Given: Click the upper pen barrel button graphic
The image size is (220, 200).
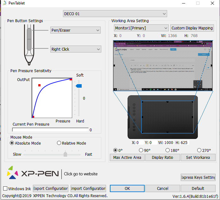Looking at the screenshot, I should click(x=29, y=33).
